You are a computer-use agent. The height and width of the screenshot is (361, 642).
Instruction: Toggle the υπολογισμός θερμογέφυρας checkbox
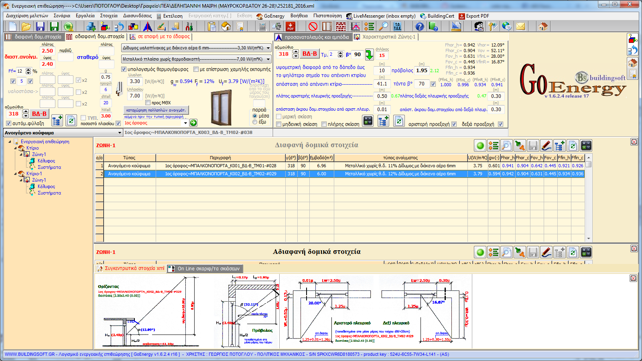[124, 69]
